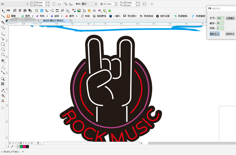Select the Crop tool
Screen dimensions: 236x155
coord(3,22)
